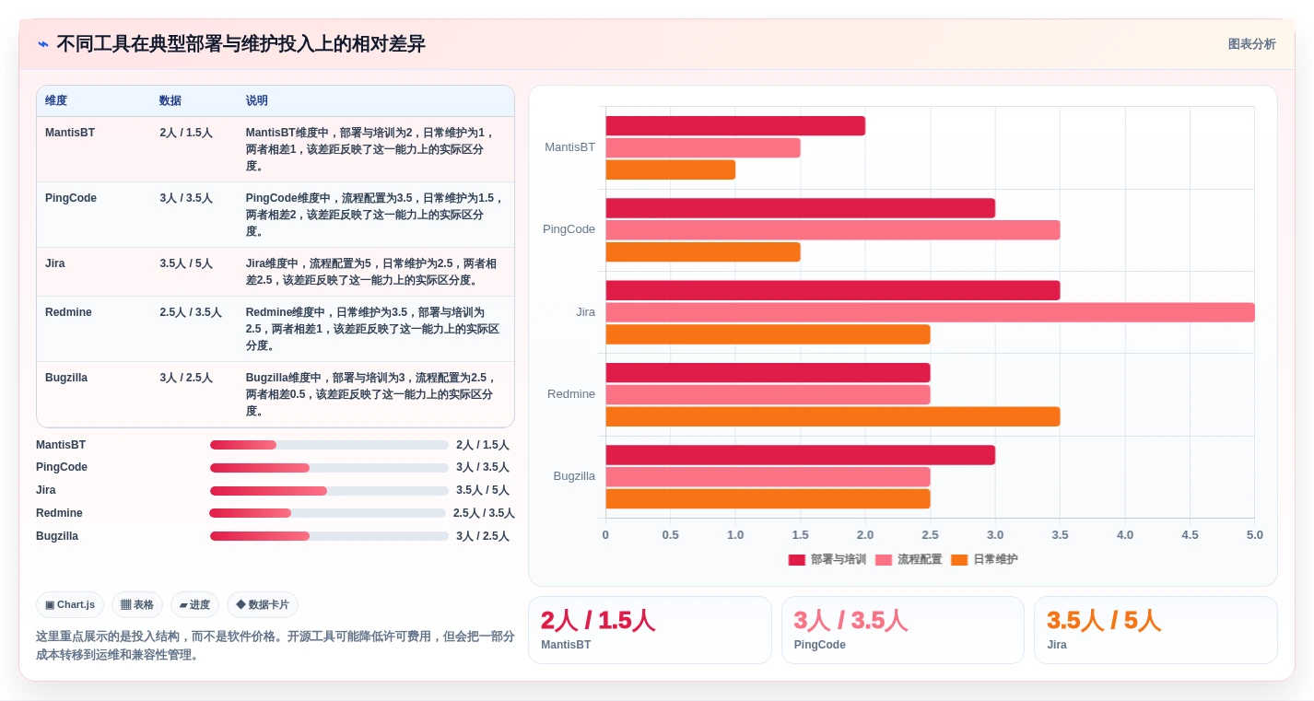Click the Redmine progress list label
Image resolution: width=1314 pixels, height=701 pixels.
[59, 513]
